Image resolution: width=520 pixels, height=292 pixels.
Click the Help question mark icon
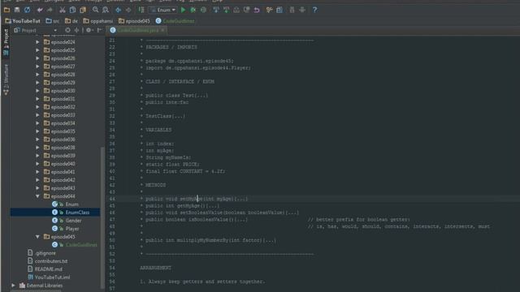[314, 10]
